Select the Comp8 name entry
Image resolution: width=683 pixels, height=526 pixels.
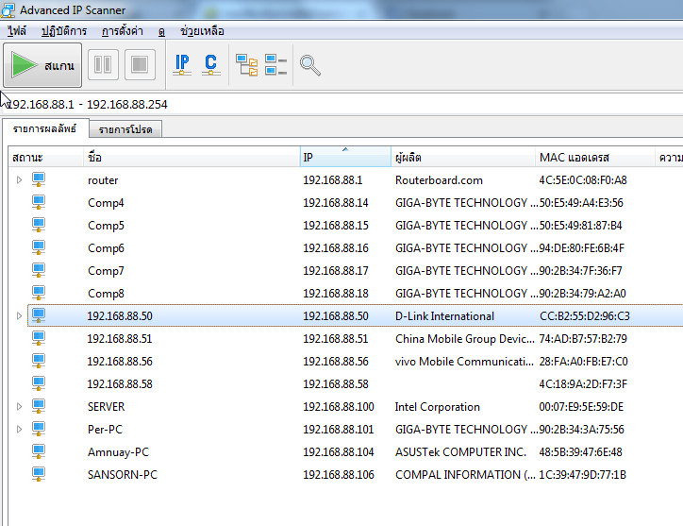(106, 294)
